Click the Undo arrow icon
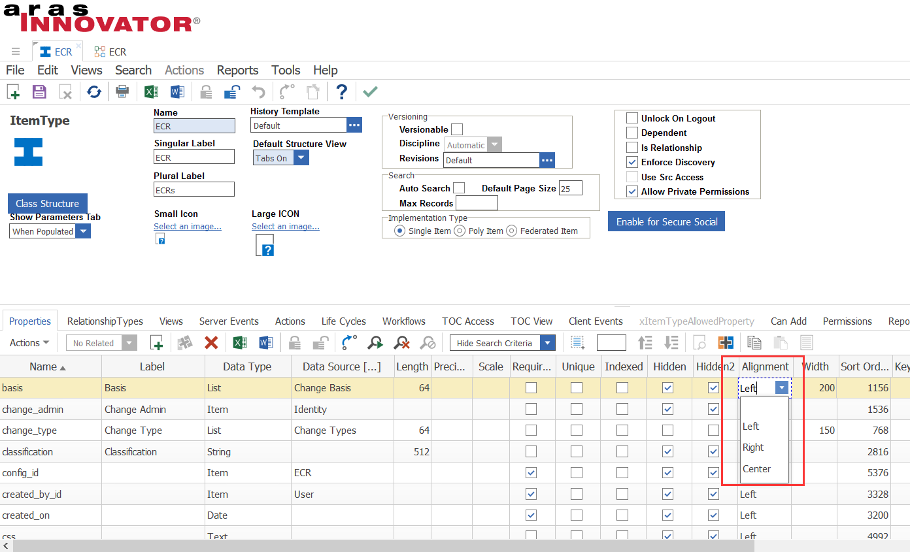910x552 pixels. pyautogui.click(x=259, y=91)
